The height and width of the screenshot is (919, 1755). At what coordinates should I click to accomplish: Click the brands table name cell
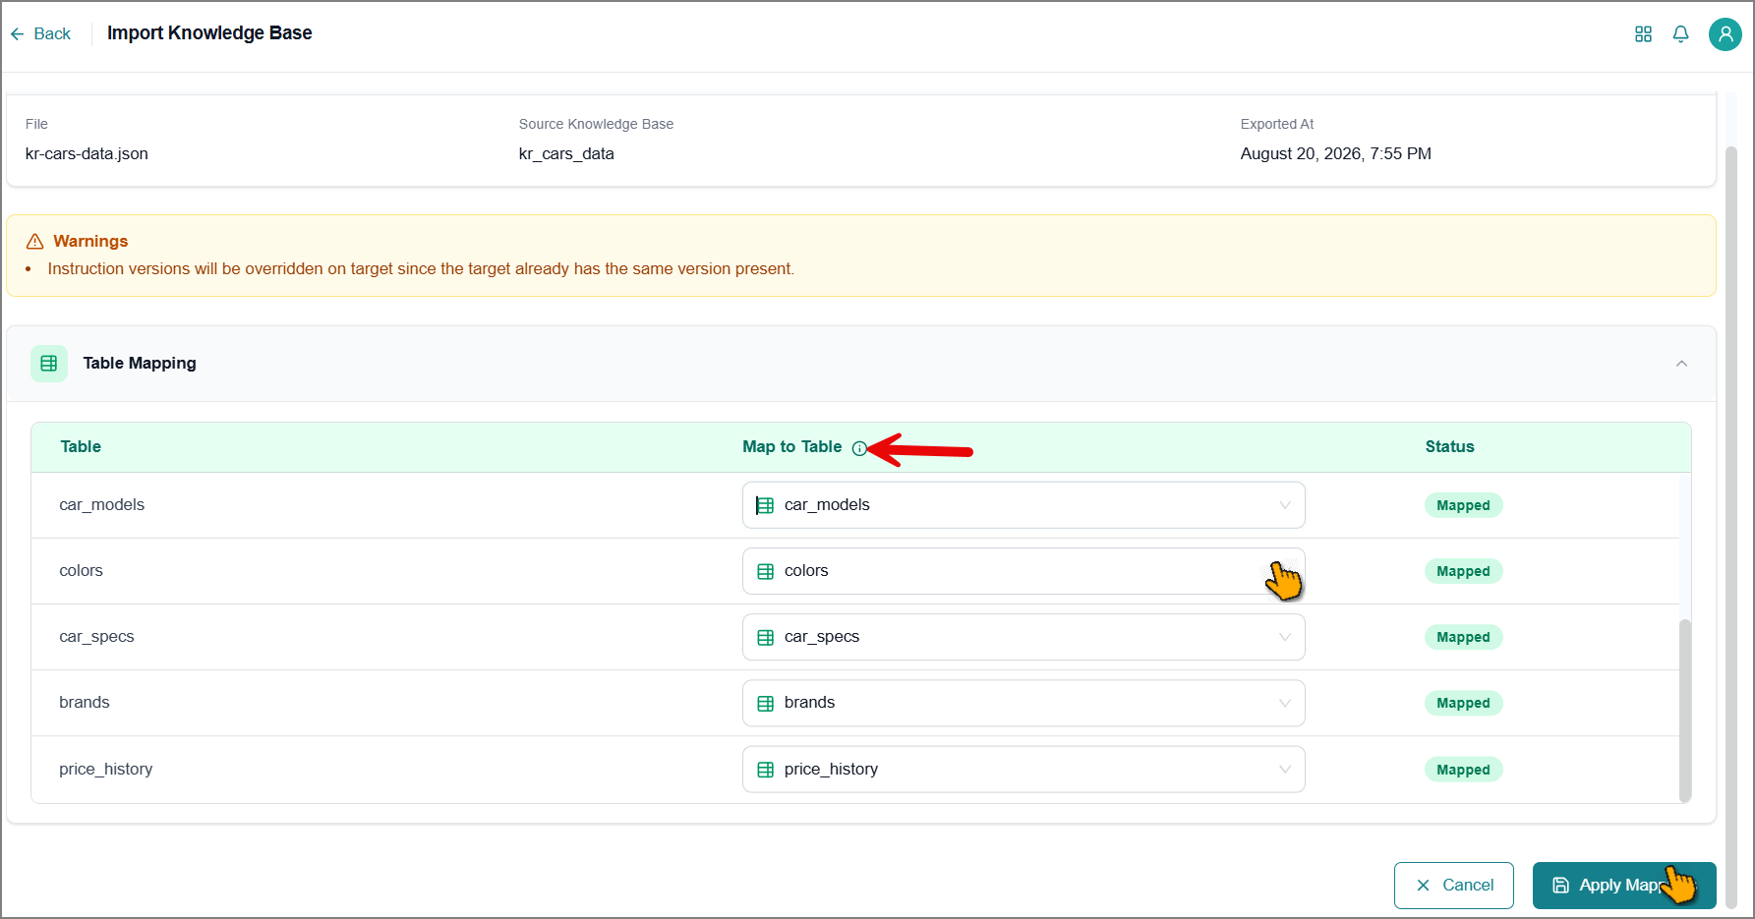[x=85, y=703]
